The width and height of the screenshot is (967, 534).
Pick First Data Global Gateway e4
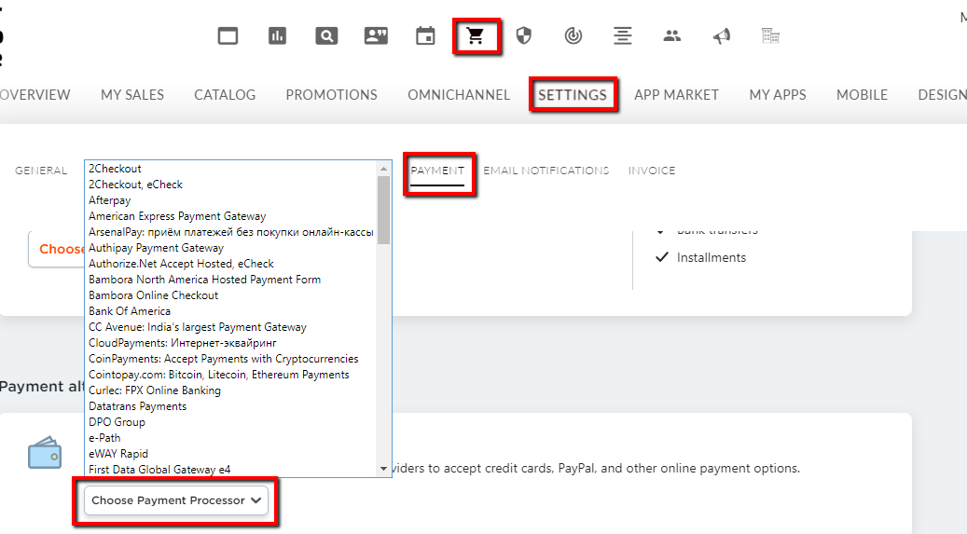pos(230,470)
